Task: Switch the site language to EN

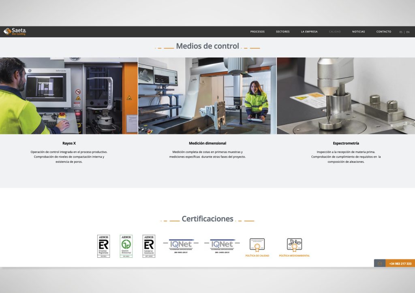Action: tap(408, 32)
